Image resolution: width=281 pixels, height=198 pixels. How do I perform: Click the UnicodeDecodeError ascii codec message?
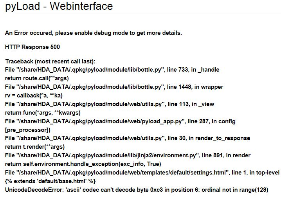click(137, 189)
